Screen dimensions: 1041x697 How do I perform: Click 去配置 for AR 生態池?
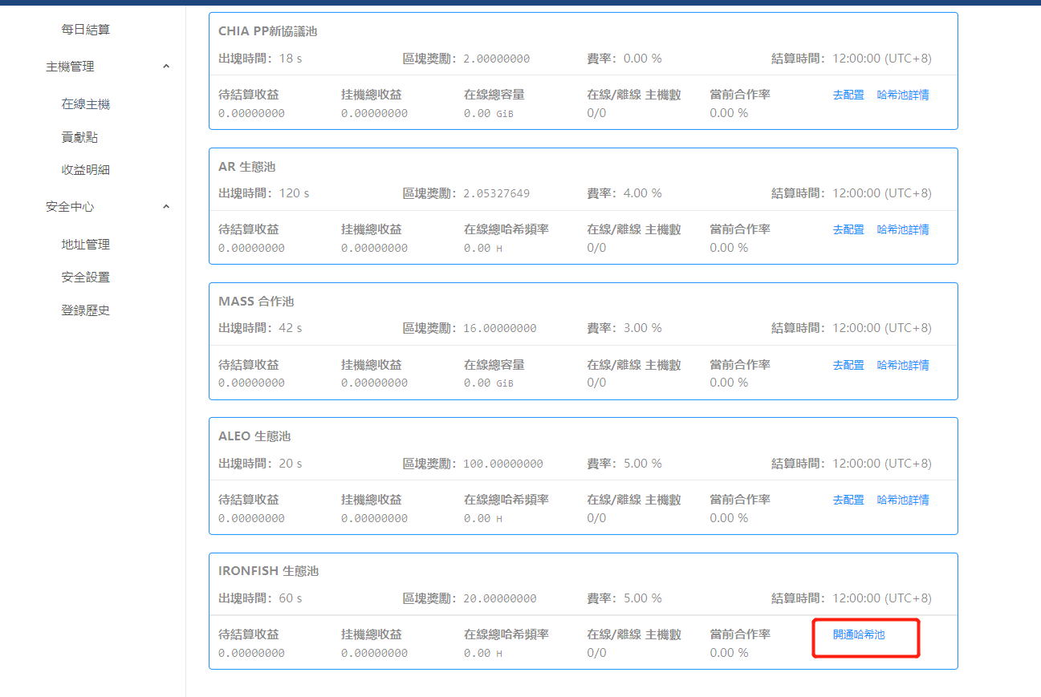point(848,229)
